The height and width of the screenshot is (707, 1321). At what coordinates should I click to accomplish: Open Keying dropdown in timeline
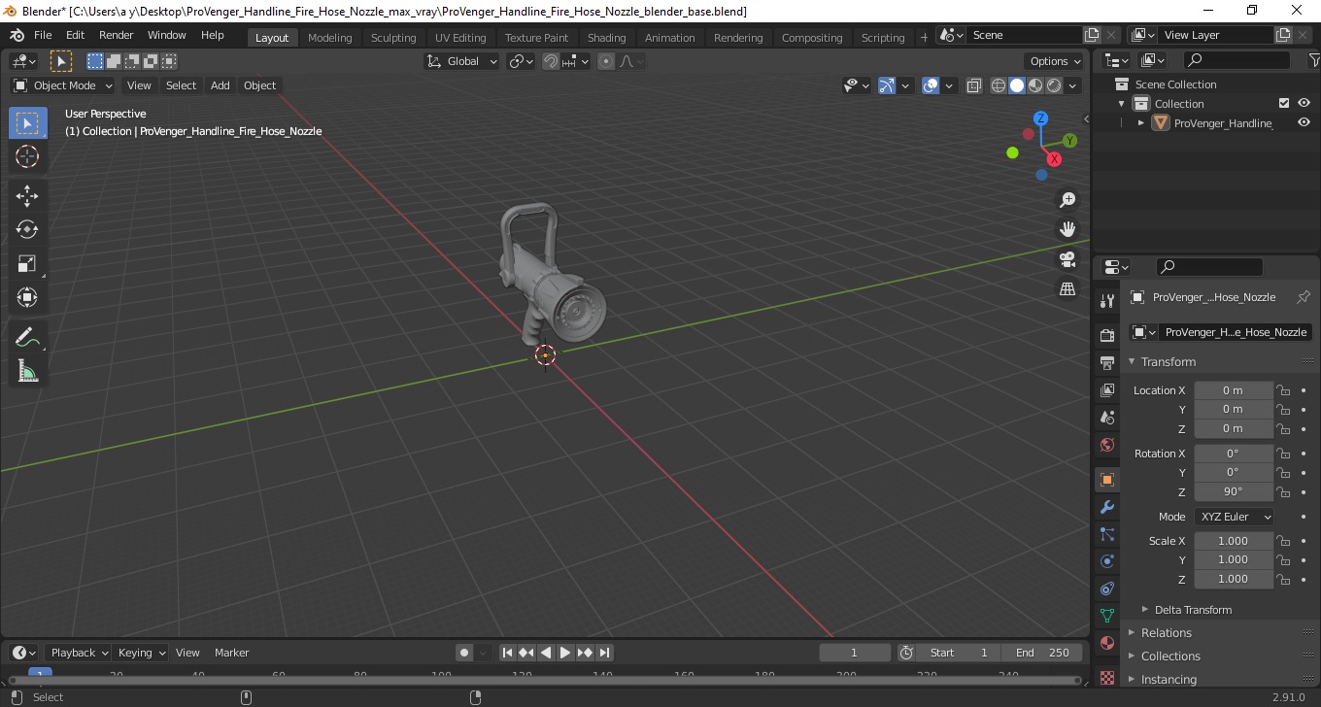141,653
